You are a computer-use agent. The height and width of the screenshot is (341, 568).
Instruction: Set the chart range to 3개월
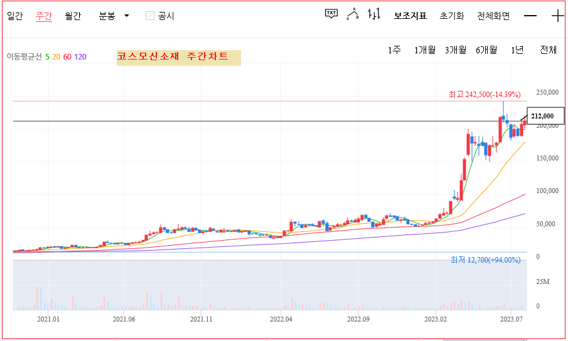pyautogui.click(x=456, y=50)
